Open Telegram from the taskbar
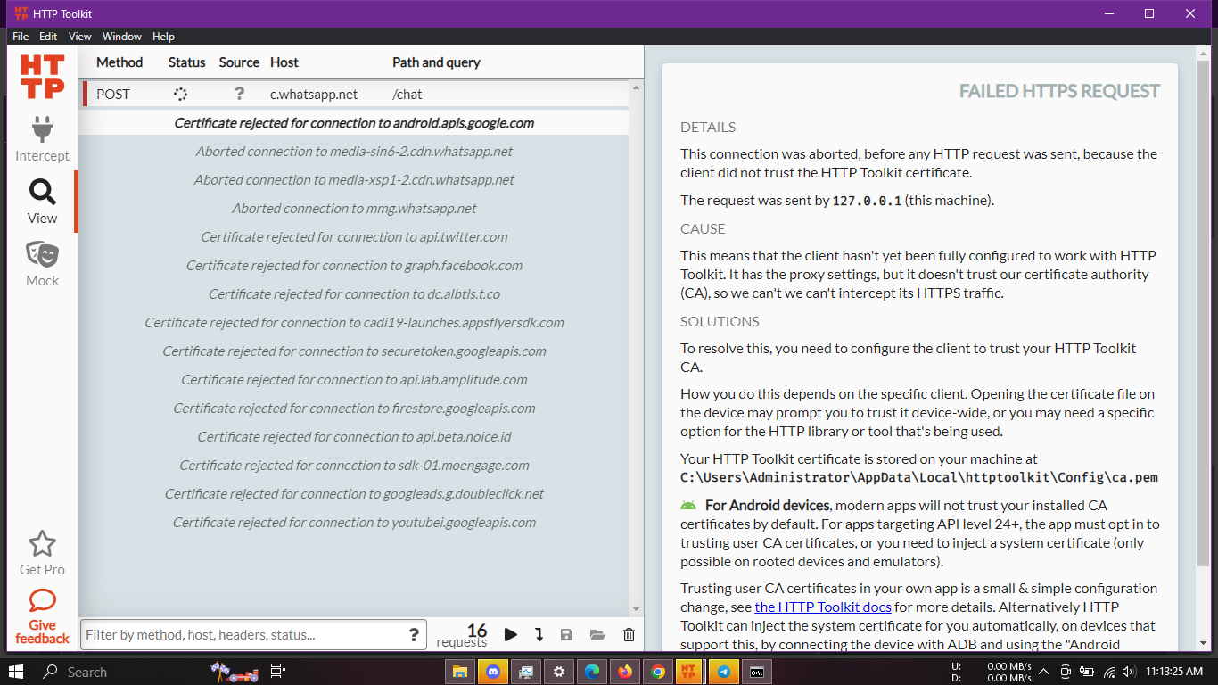 tap(724, 672)
